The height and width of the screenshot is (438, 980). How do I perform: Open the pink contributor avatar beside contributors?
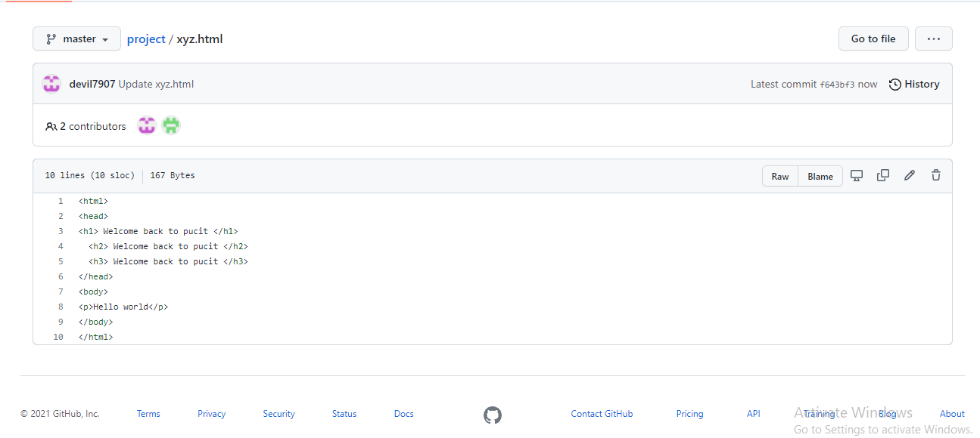(147, 126)
